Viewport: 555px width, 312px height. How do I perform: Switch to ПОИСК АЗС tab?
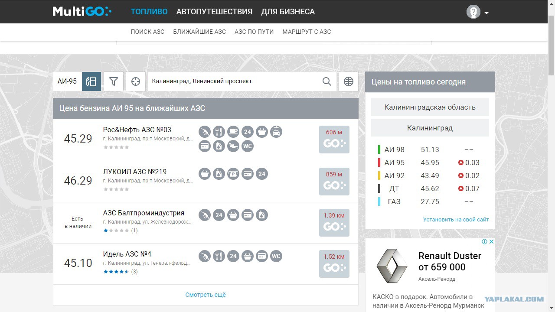pos(147,32)
